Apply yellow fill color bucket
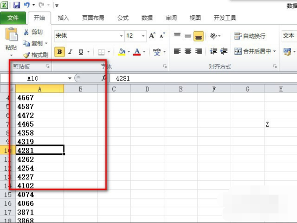The height and width of the screenshot is (223, 297). pos(122,51)
